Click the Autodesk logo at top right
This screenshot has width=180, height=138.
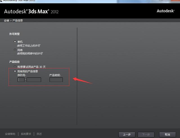(x=166, y=11)
